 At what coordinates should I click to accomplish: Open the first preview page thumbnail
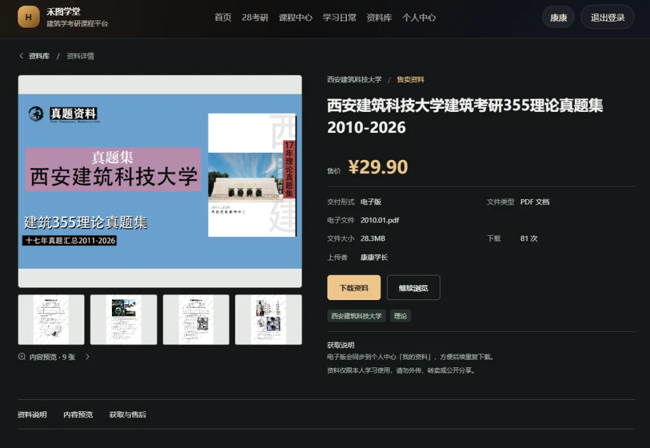pos(51,320)
